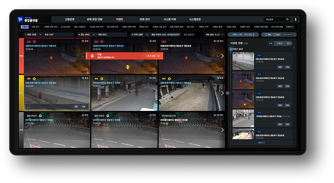
Task: Expand the 경고 89건 dropdown
Action: tap(93, 34)
